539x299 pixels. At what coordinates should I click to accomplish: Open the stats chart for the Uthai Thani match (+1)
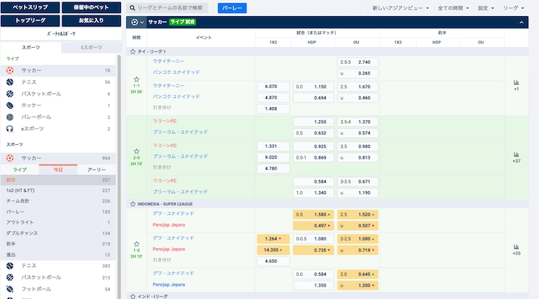tap(517, 82)
